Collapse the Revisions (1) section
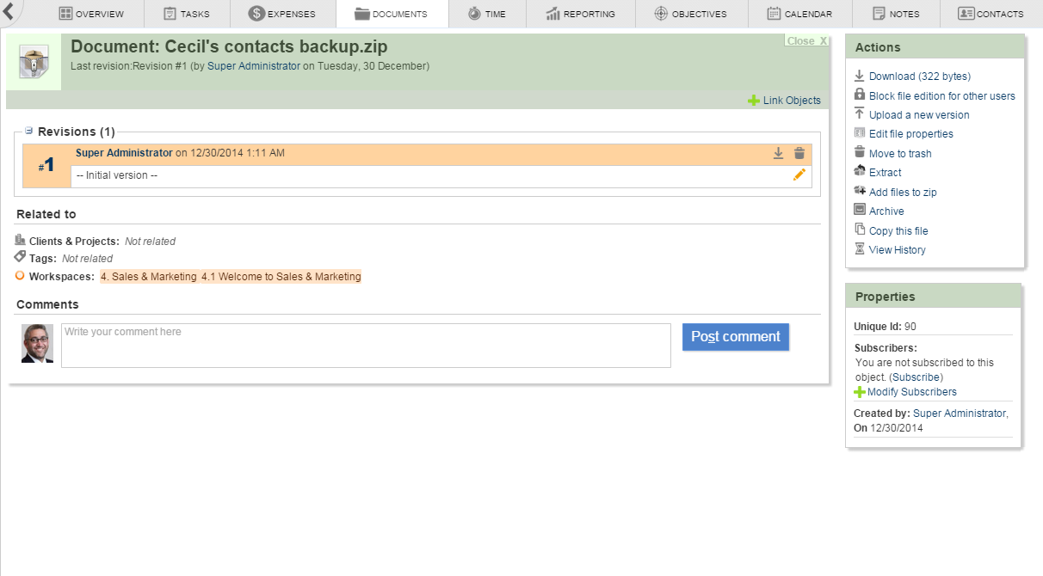 click(28, 131)
